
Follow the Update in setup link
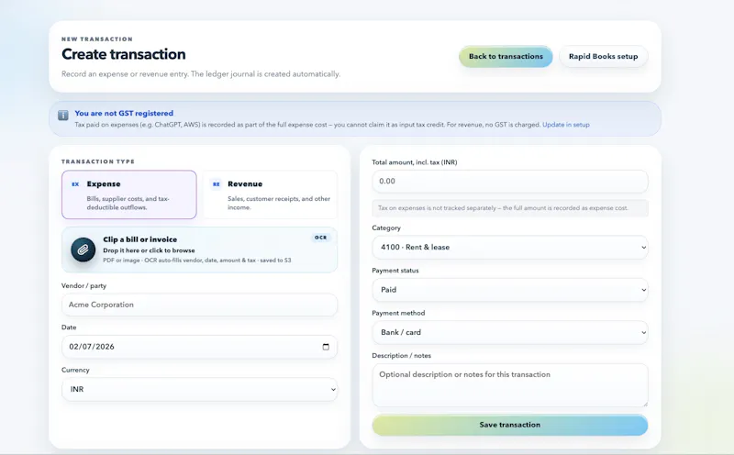tap(566, 125)
